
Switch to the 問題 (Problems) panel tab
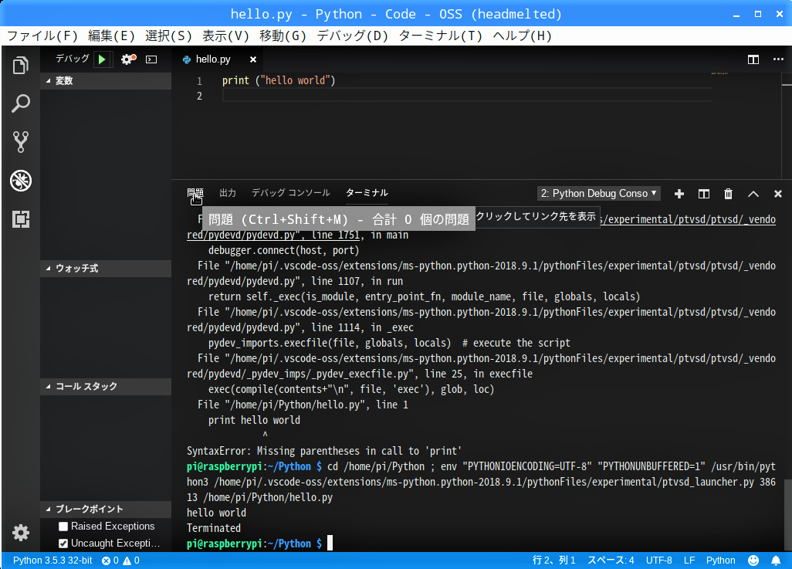[x=195, y=193]
